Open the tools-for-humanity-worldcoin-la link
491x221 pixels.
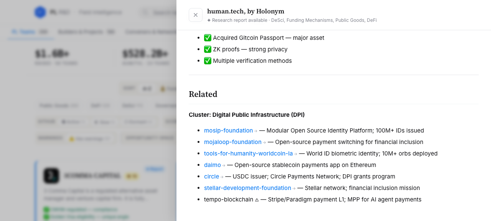(248, 154)
